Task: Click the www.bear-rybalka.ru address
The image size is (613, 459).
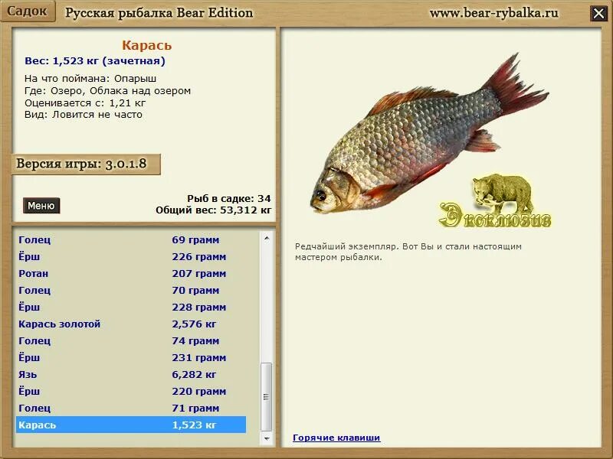Action: [x=493, y=13]
